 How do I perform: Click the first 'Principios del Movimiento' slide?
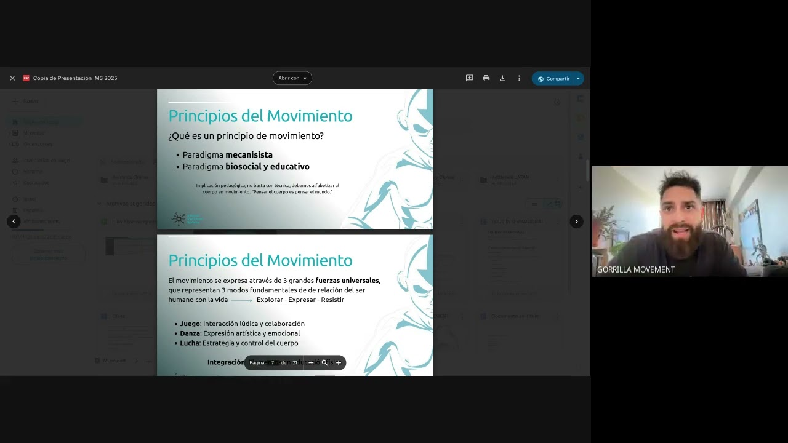point(295,159)
